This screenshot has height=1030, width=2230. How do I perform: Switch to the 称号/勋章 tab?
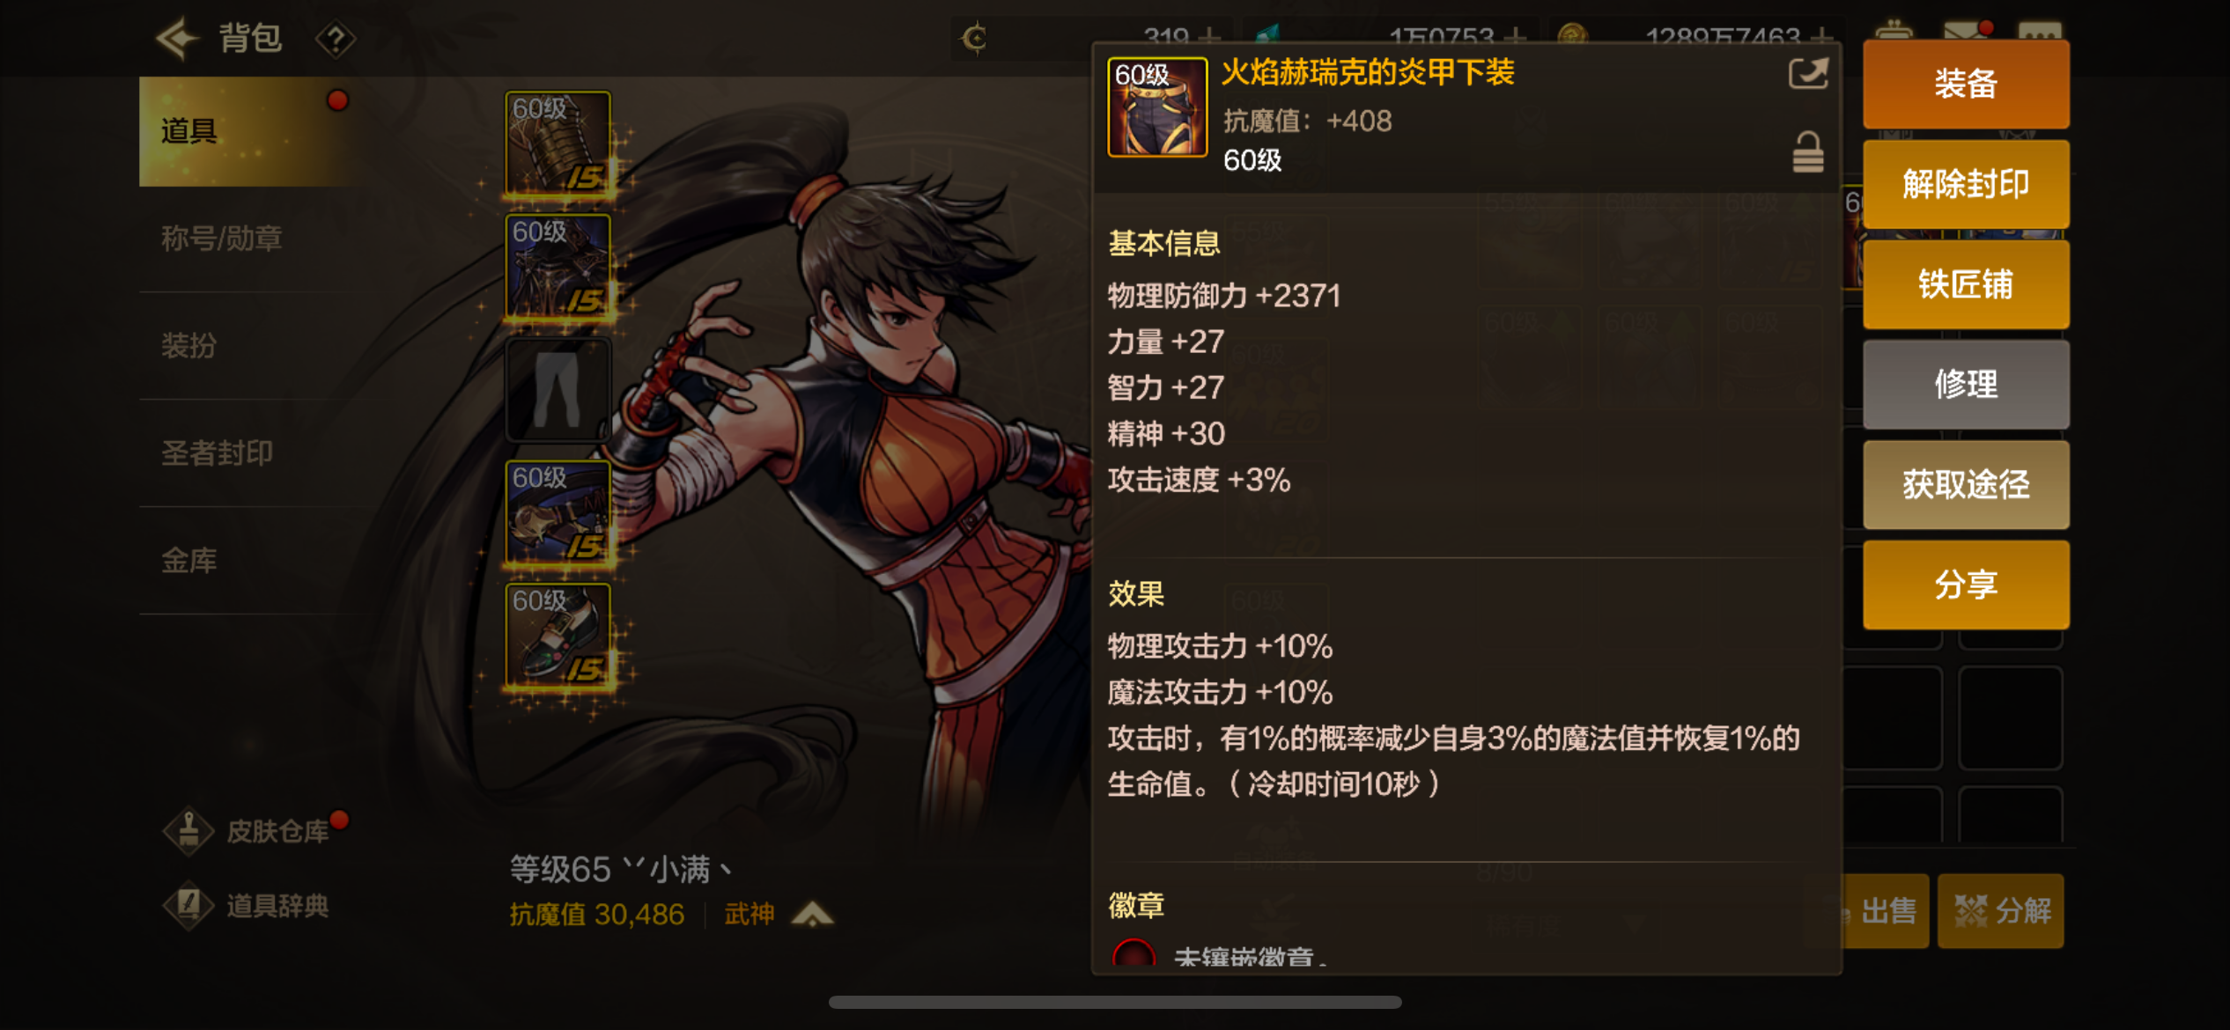click(x=222, y=239)
